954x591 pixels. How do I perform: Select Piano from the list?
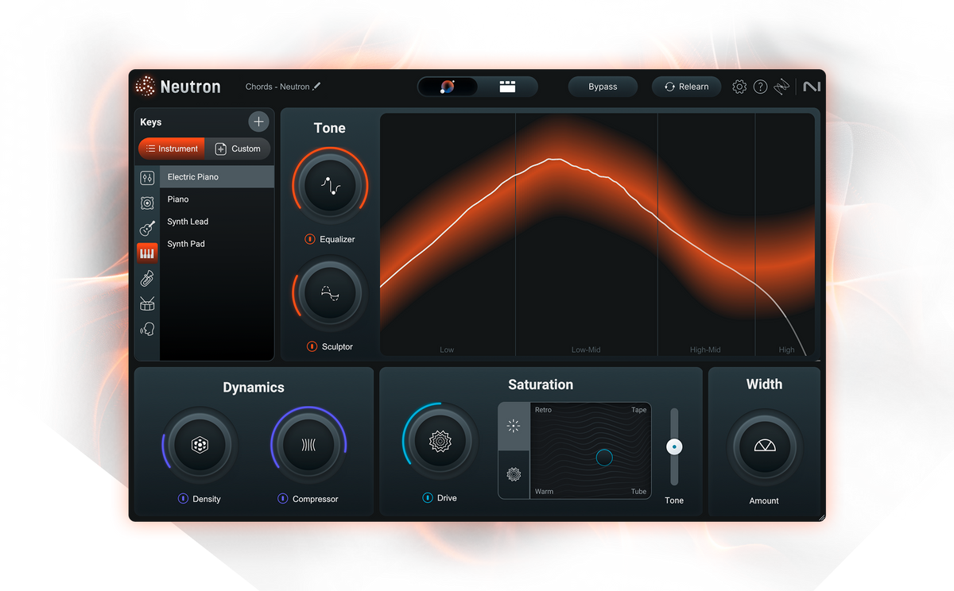(217, 199)
